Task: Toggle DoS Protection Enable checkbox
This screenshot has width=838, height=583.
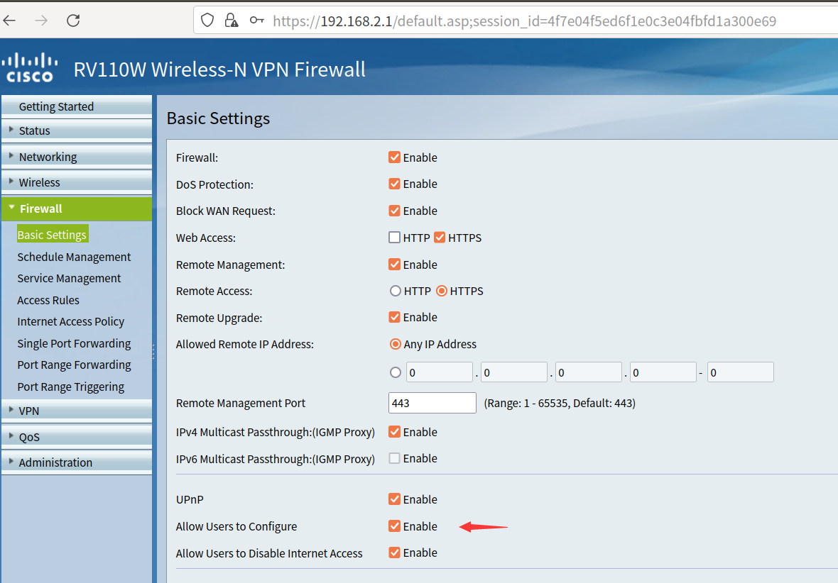Action: pos(394,184)
